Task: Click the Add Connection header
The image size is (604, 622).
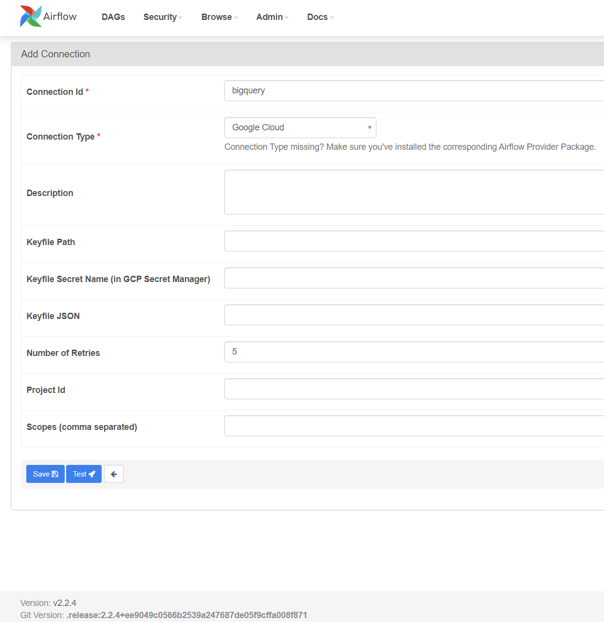Action: point(55,54)
